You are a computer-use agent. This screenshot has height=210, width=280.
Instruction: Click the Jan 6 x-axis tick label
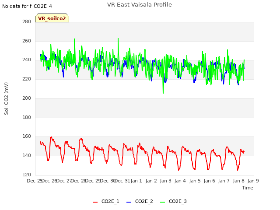(209, 181)
